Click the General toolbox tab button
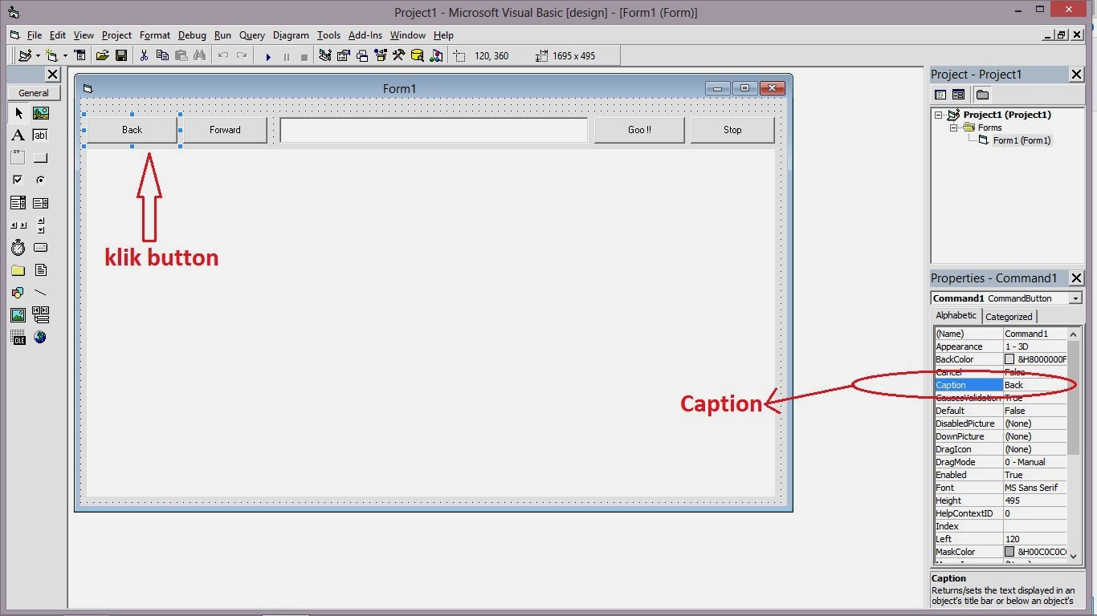 pos(34,93)
